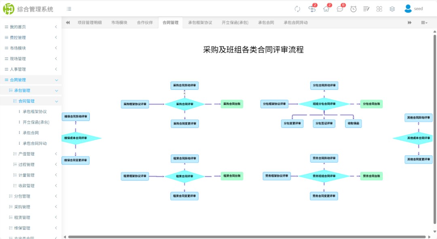This screenshot has width=437, height=239.
Task: Toggle the sidebar collapse icon beside the title
Action: [69, 9]
